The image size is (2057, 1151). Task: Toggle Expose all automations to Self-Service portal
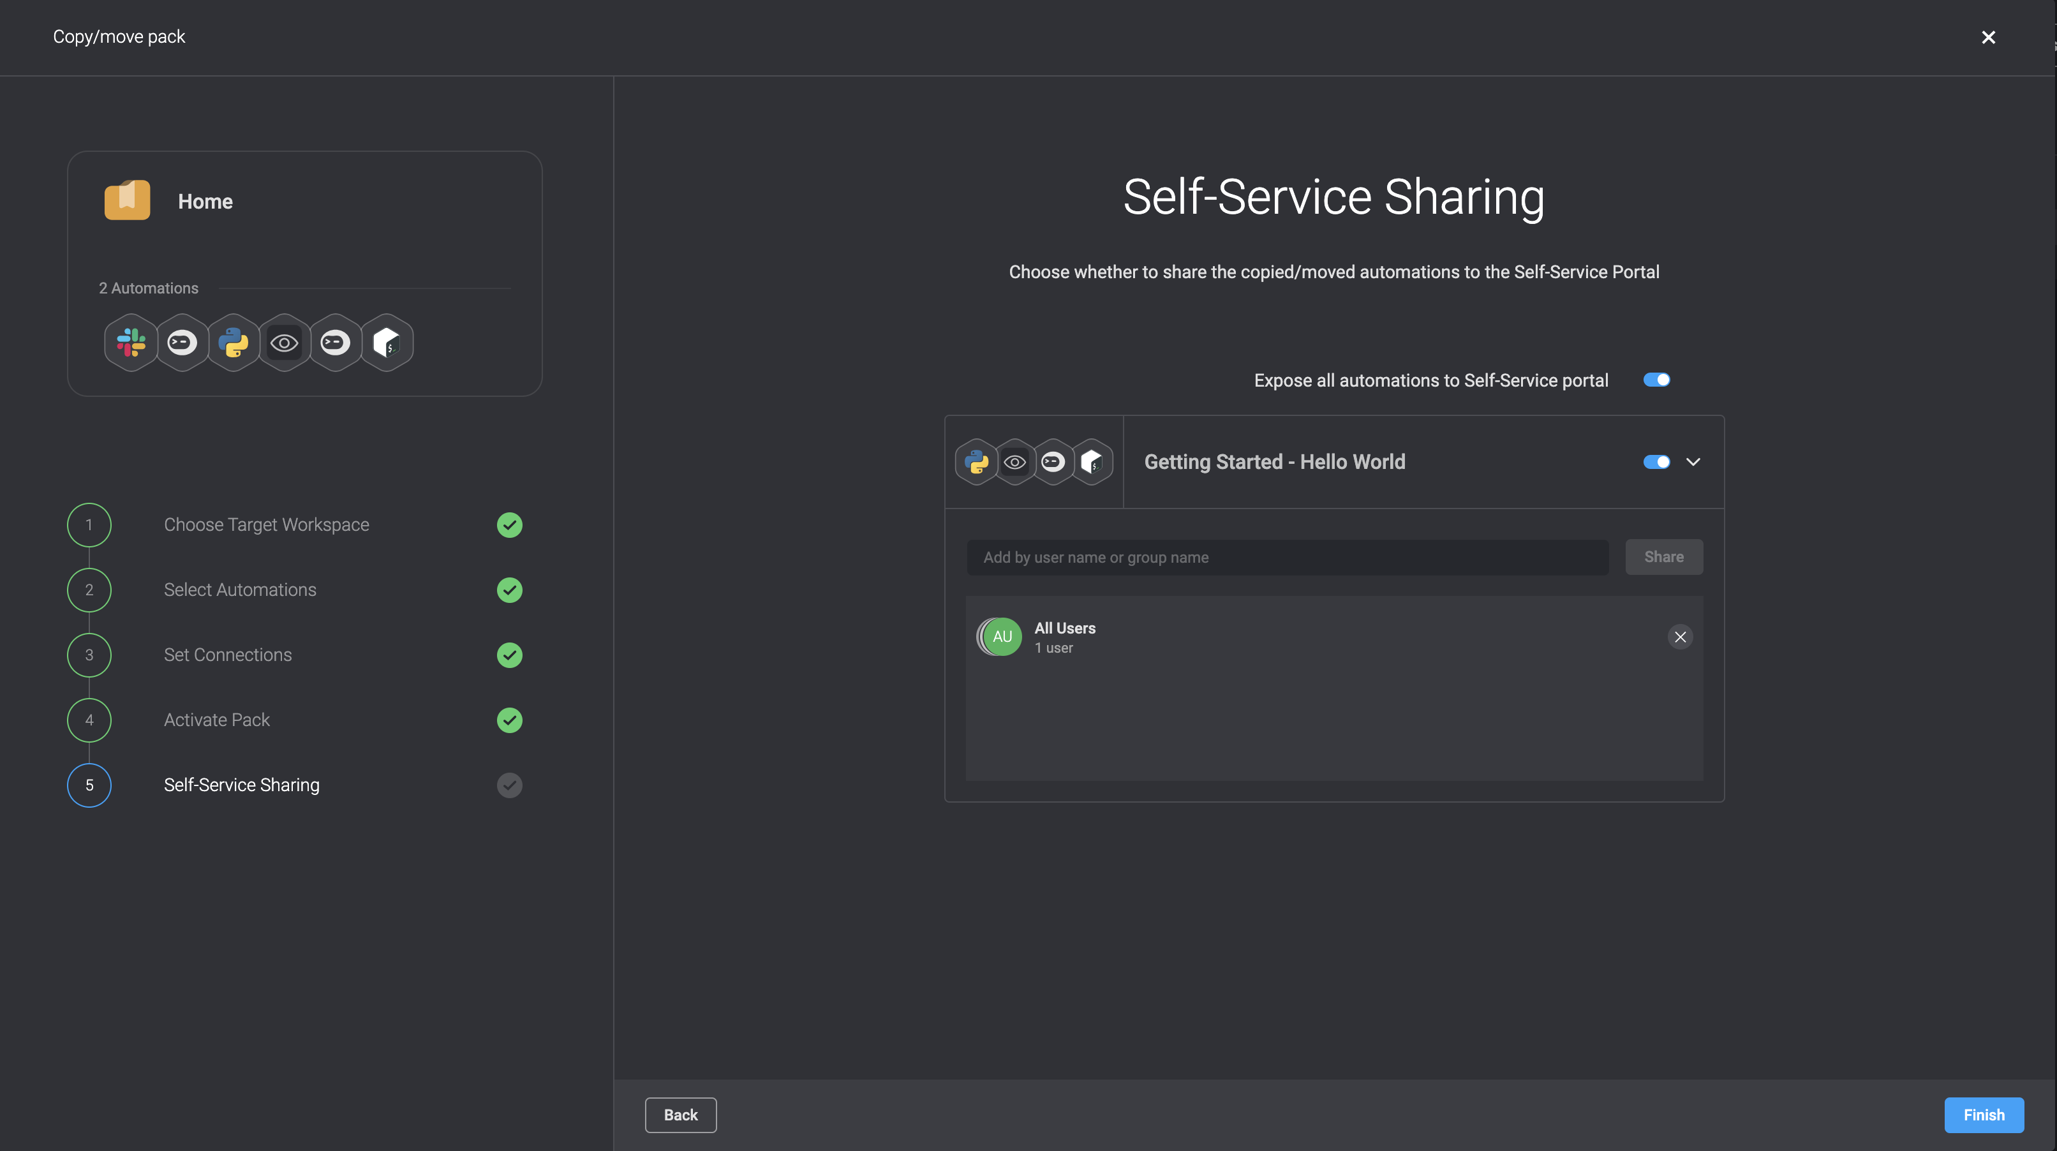click(1656, 380)
